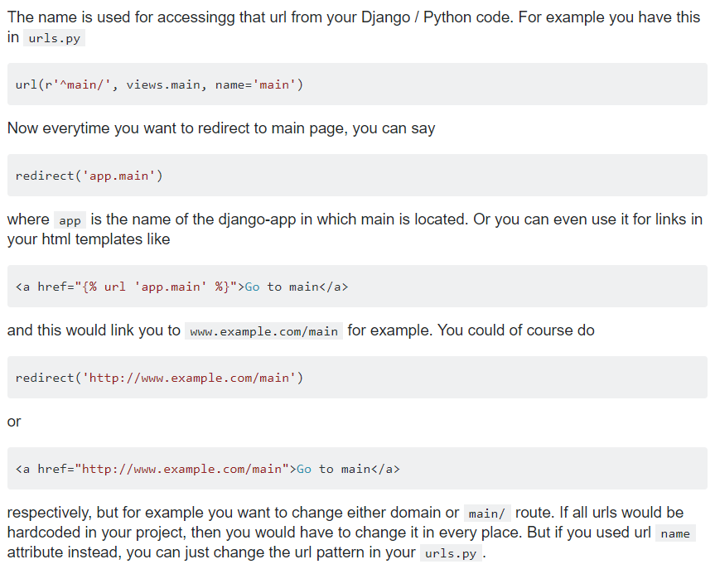Click the code line url(r'^main/', views.main, name='main')
Image resolution: width=715 pixels, height=569 pixels.
click(x=159, y=84)
